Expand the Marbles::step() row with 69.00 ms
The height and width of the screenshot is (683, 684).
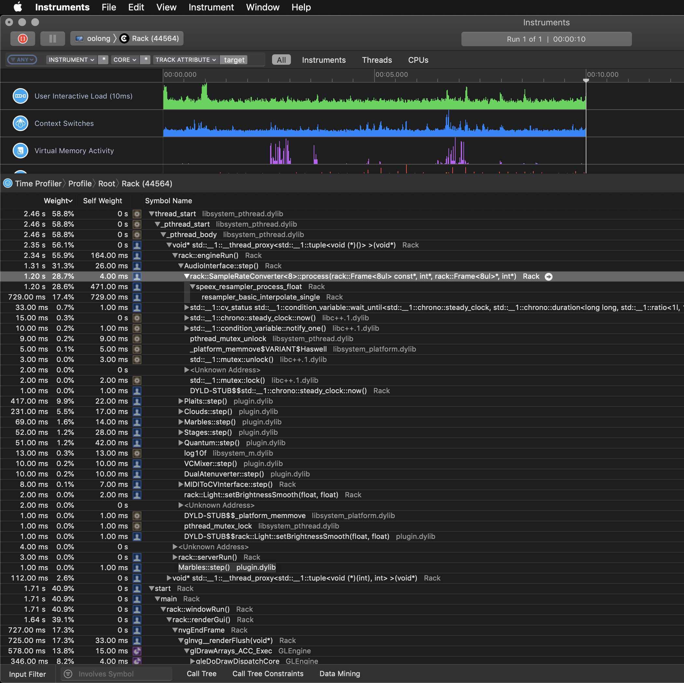tap(181, 422)
